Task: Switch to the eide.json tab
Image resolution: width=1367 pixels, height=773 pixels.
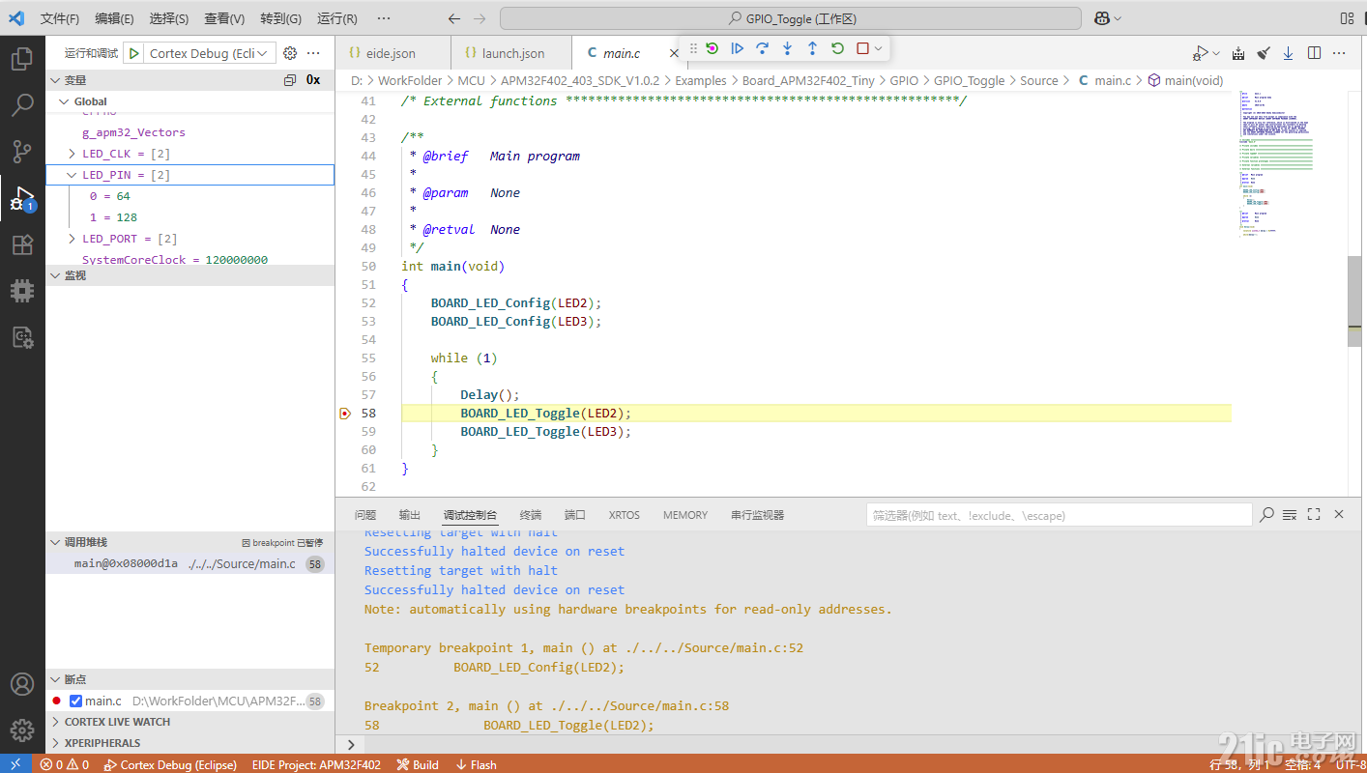Action: click(x=392, y=53)
